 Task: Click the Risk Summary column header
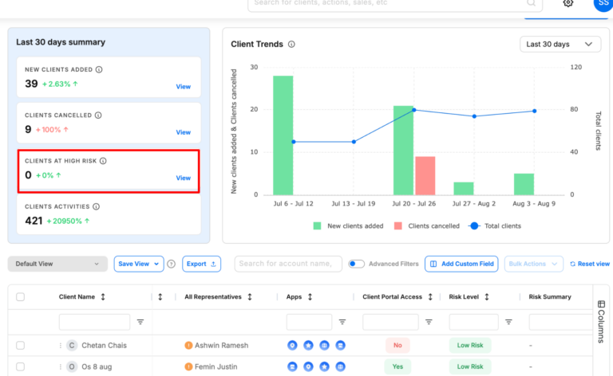pyautogui.click(x=550, y=297)
